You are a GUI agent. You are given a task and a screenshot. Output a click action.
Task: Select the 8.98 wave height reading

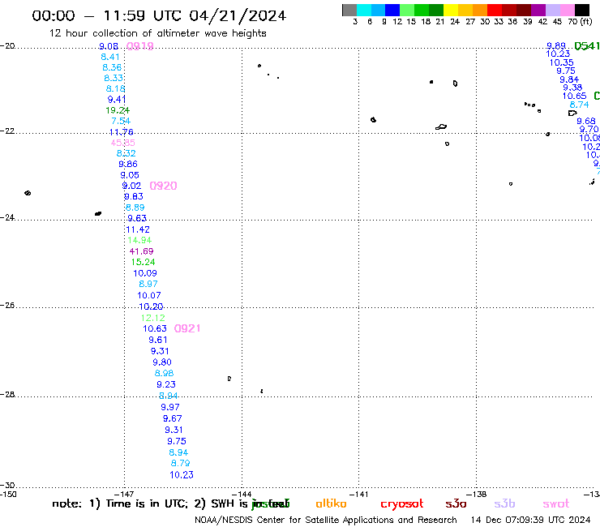[164, 373]
